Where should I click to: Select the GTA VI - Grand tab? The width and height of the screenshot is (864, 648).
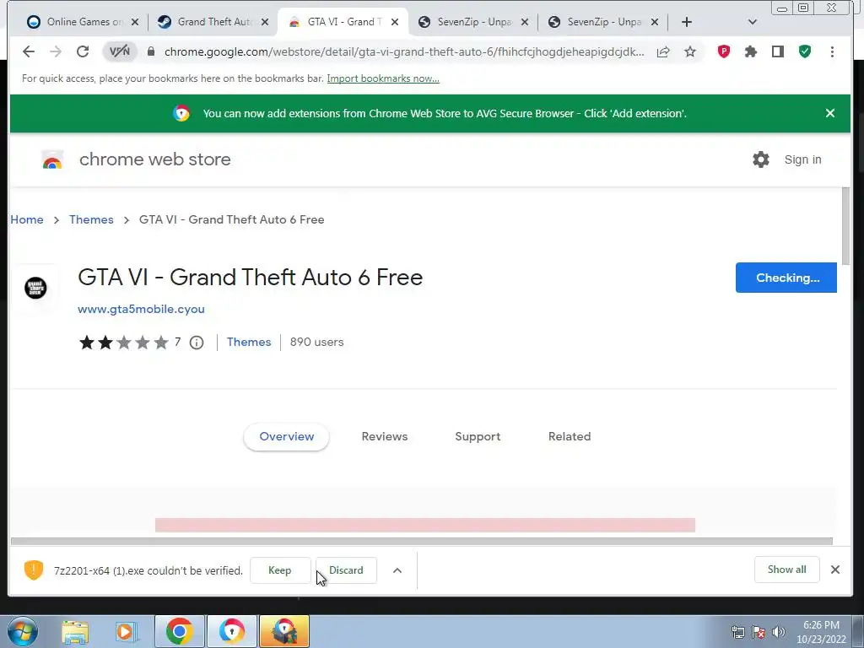pos(343,22)
